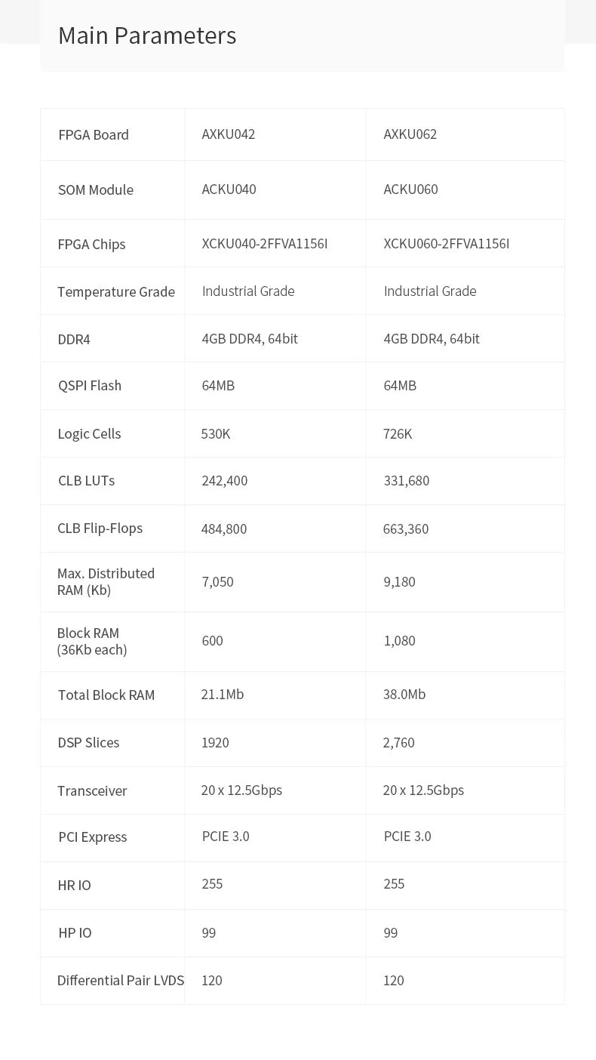Viewport: 596px width, 1060px height.
Task: Select the Temperature Grade row label
Action: coord(116,291)
